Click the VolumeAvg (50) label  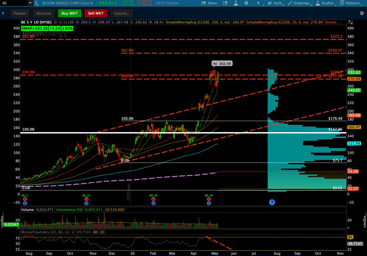69,210
